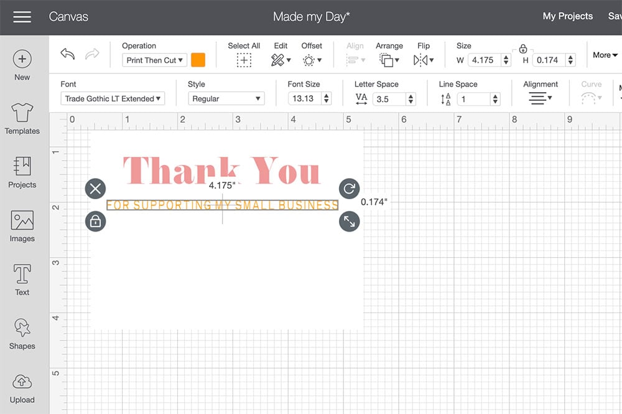Viewport: 622px width, 414px height.
Task: Open My Projects
Action: 567,16
